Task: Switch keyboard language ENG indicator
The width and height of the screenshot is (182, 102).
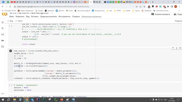Action: pyautogui.click(x=166, y=100)
